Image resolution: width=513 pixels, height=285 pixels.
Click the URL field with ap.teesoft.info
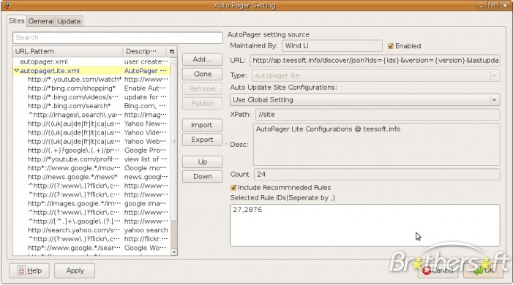click(375, 61)
